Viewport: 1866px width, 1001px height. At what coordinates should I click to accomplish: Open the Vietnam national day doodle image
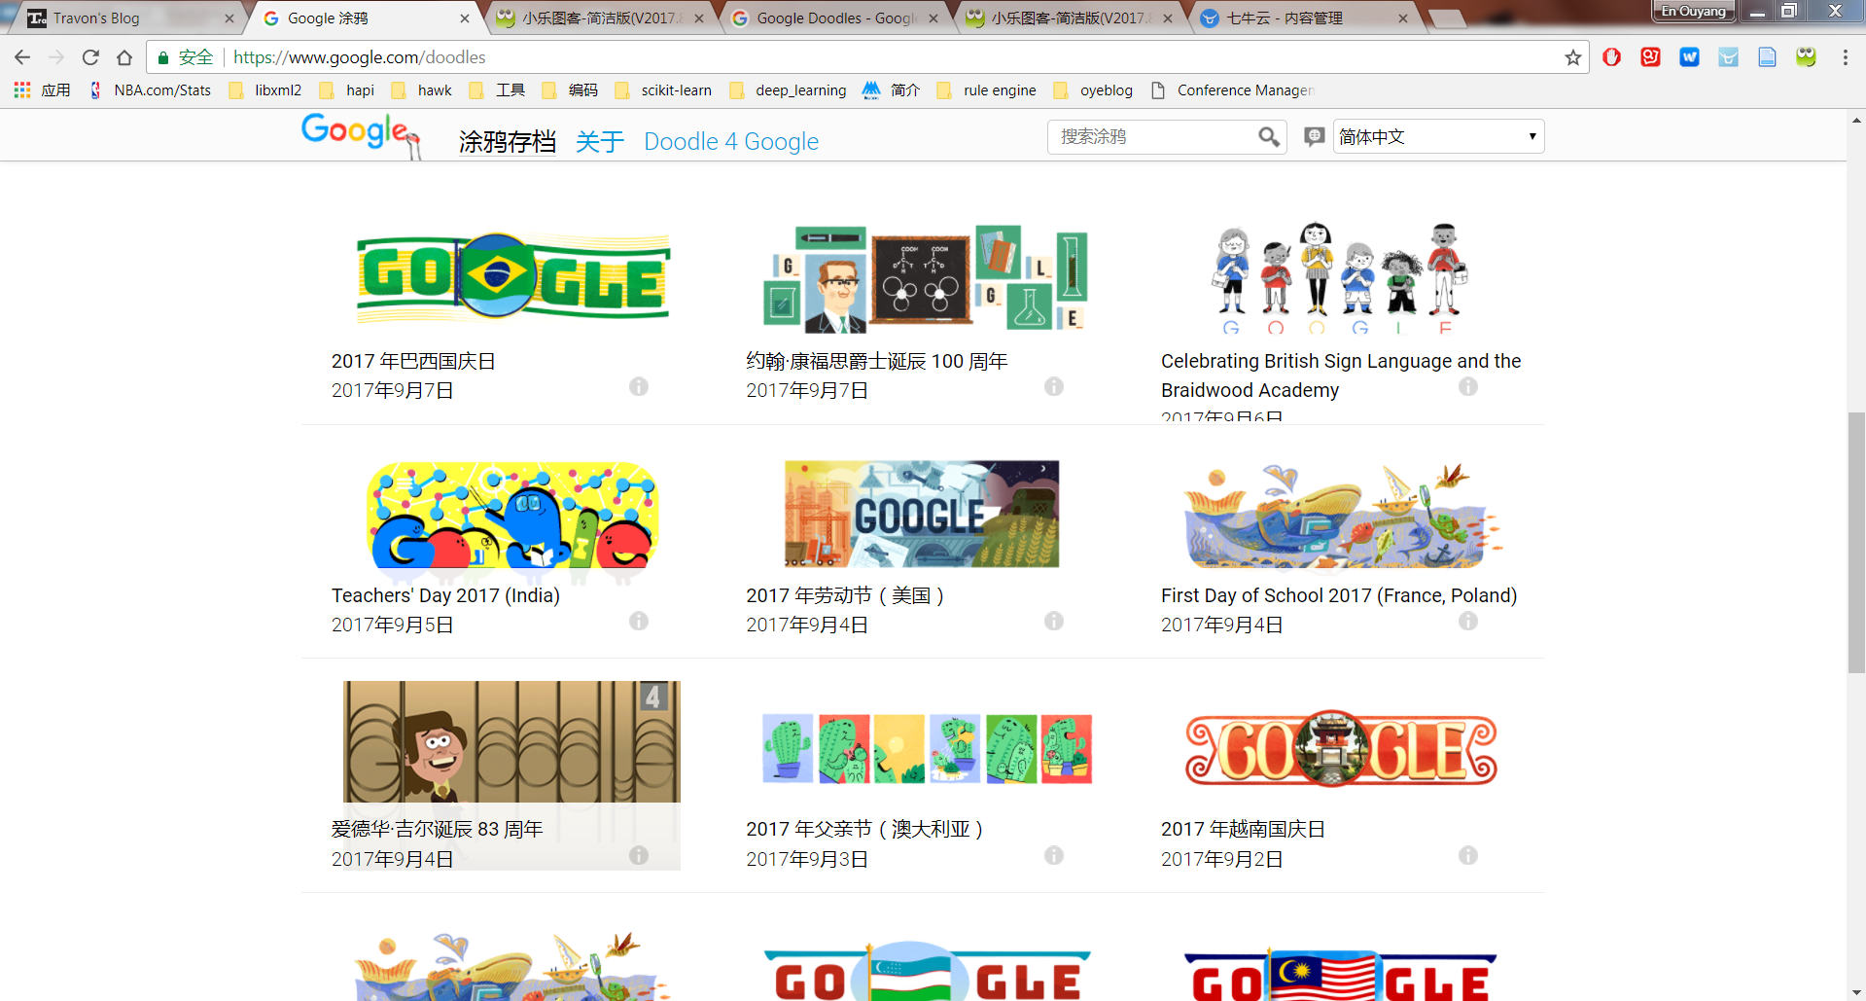click(1341, 748)
